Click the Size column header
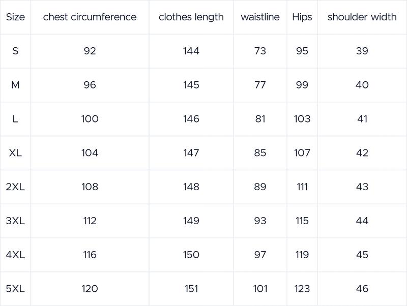This screenshot has width=407, height=306. point(15,17)
